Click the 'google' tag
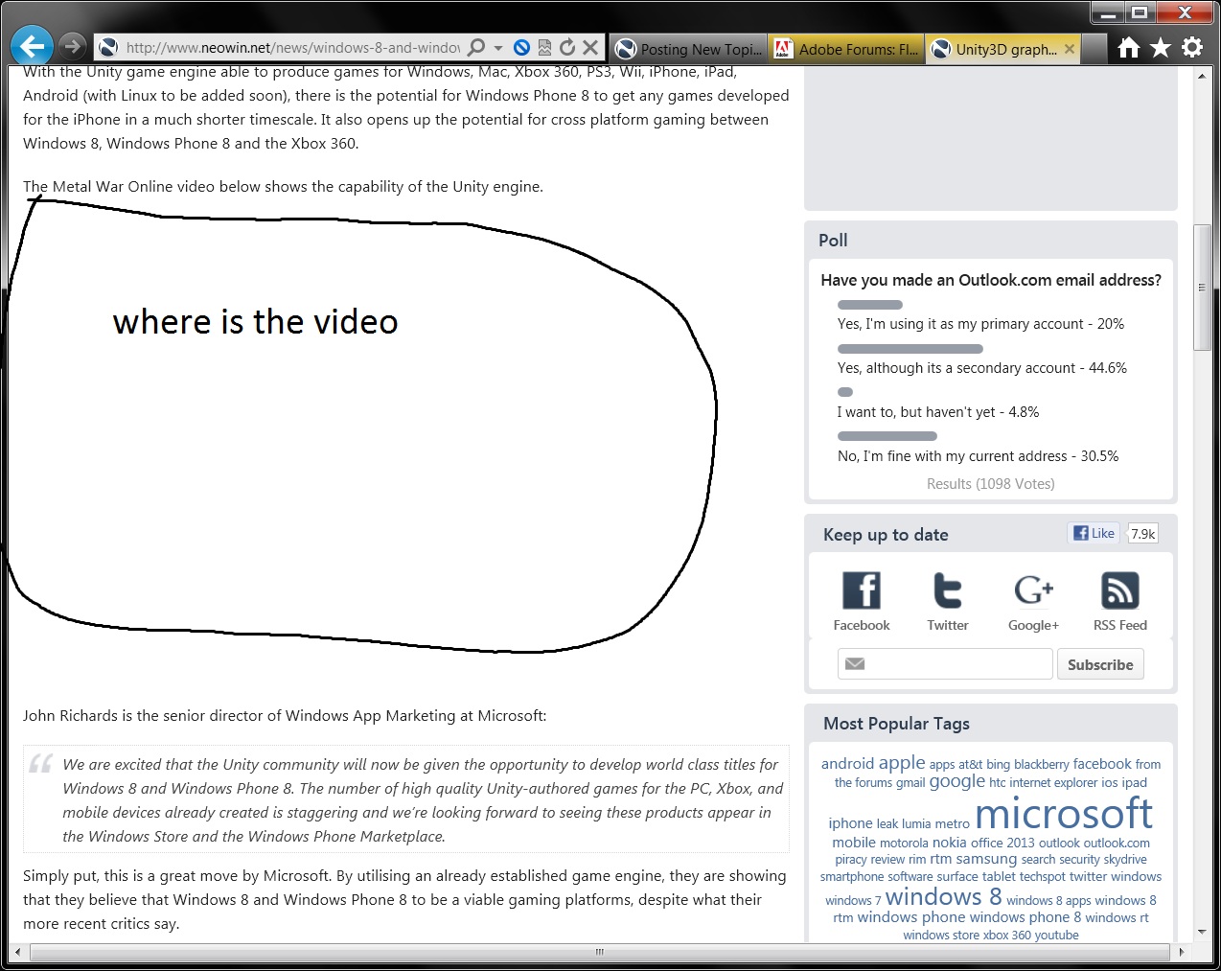This screenshot has width=1221, height=971. pos(956,781)
